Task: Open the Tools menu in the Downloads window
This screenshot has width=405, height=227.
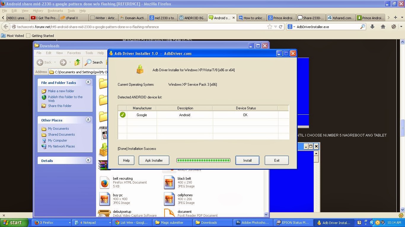Action: point(89,53)
